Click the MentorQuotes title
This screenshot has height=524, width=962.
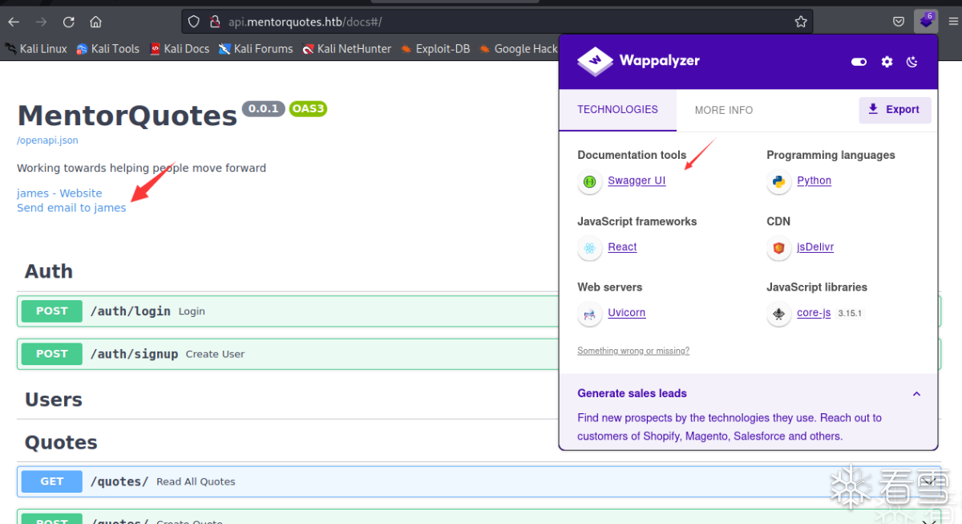pos(127,116)
